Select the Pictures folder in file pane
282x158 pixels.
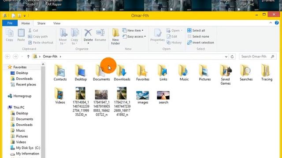pyautogui.click(x=204, y=73)
